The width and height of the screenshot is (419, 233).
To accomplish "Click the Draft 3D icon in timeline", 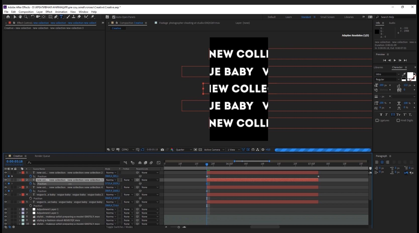I will tap(133, 163).
